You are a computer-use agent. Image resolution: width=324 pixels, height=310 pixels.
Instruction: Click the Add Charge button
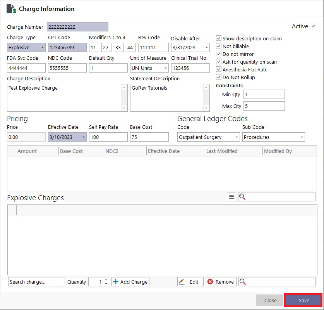(130, 282)
